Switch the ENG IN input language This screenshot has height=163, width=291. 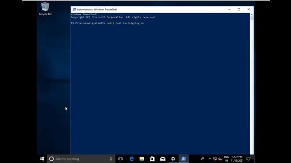tap(226, 159)
